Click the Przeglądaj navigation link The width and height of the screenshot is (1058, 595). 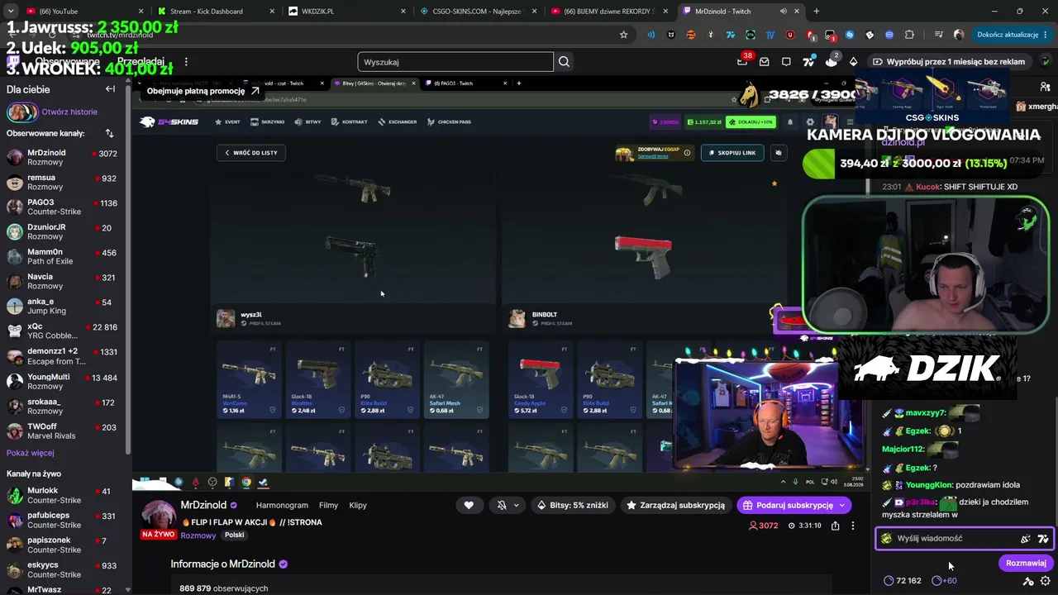click(x=141, y=62)
